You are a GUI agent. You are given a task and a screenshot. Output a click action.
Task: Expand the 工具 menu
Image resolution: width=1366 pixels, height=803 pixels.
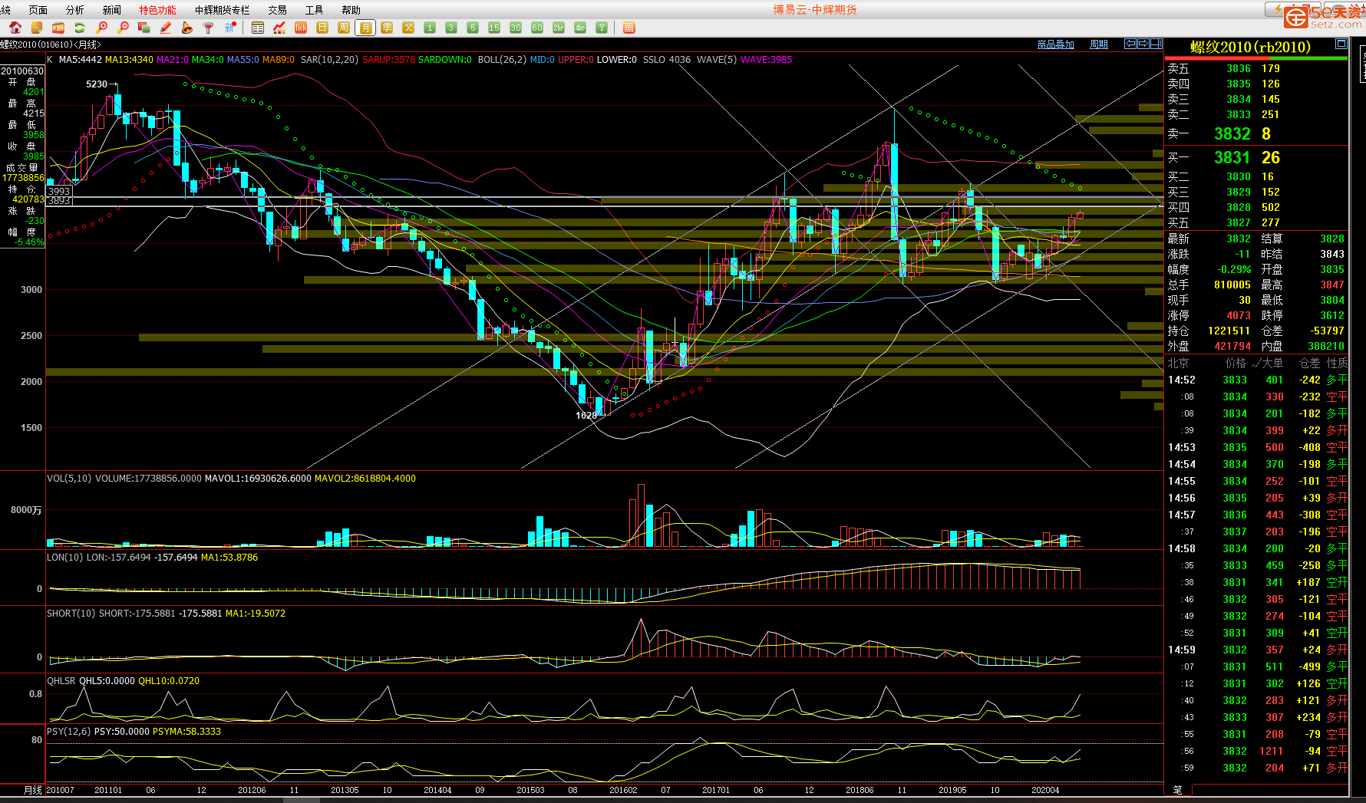pos(314,10)
